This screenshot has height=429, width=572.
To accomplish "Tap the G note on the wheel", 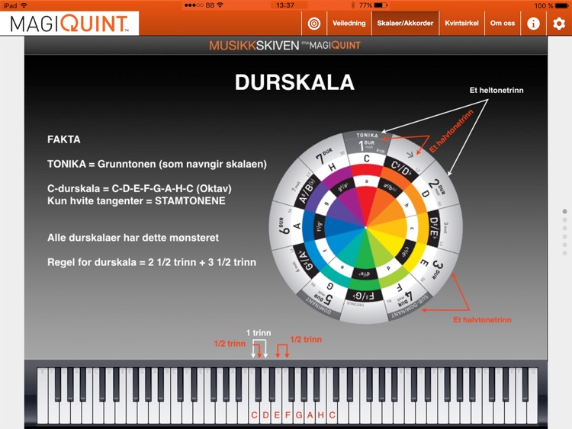I will click(x=330, y=287).
